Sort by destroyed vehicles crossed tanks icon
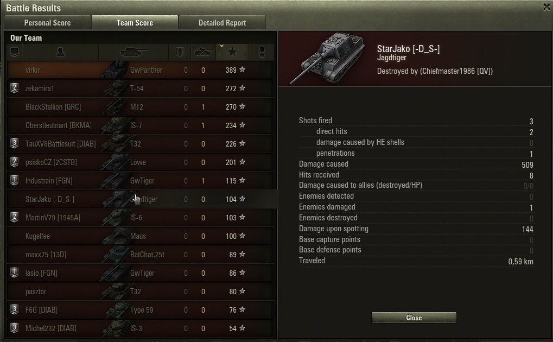 (203, 52)
